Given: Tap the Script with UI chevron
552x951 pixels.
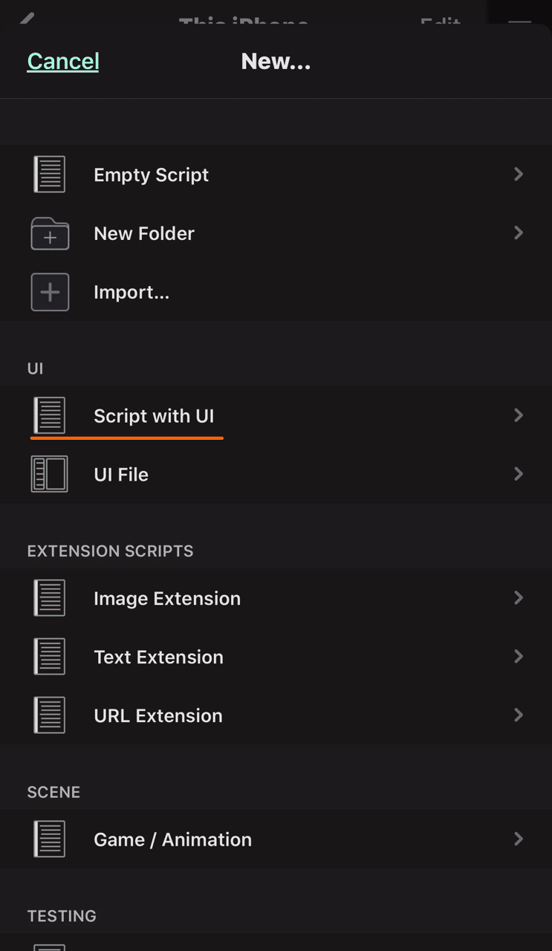Looking at the screenshot, I should [x=519, y=415].
